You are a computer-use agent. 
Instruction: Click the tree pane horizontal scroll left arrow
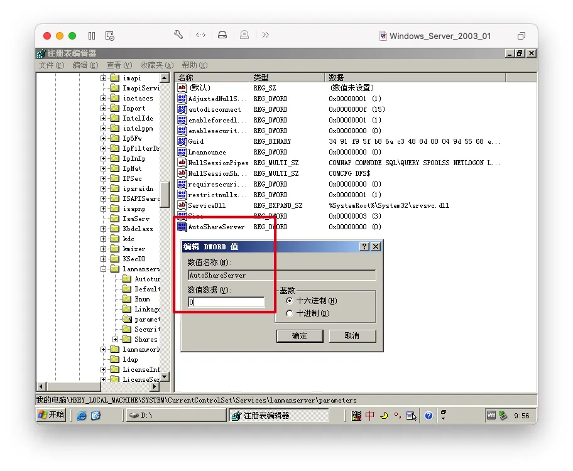tap(41, 386)
